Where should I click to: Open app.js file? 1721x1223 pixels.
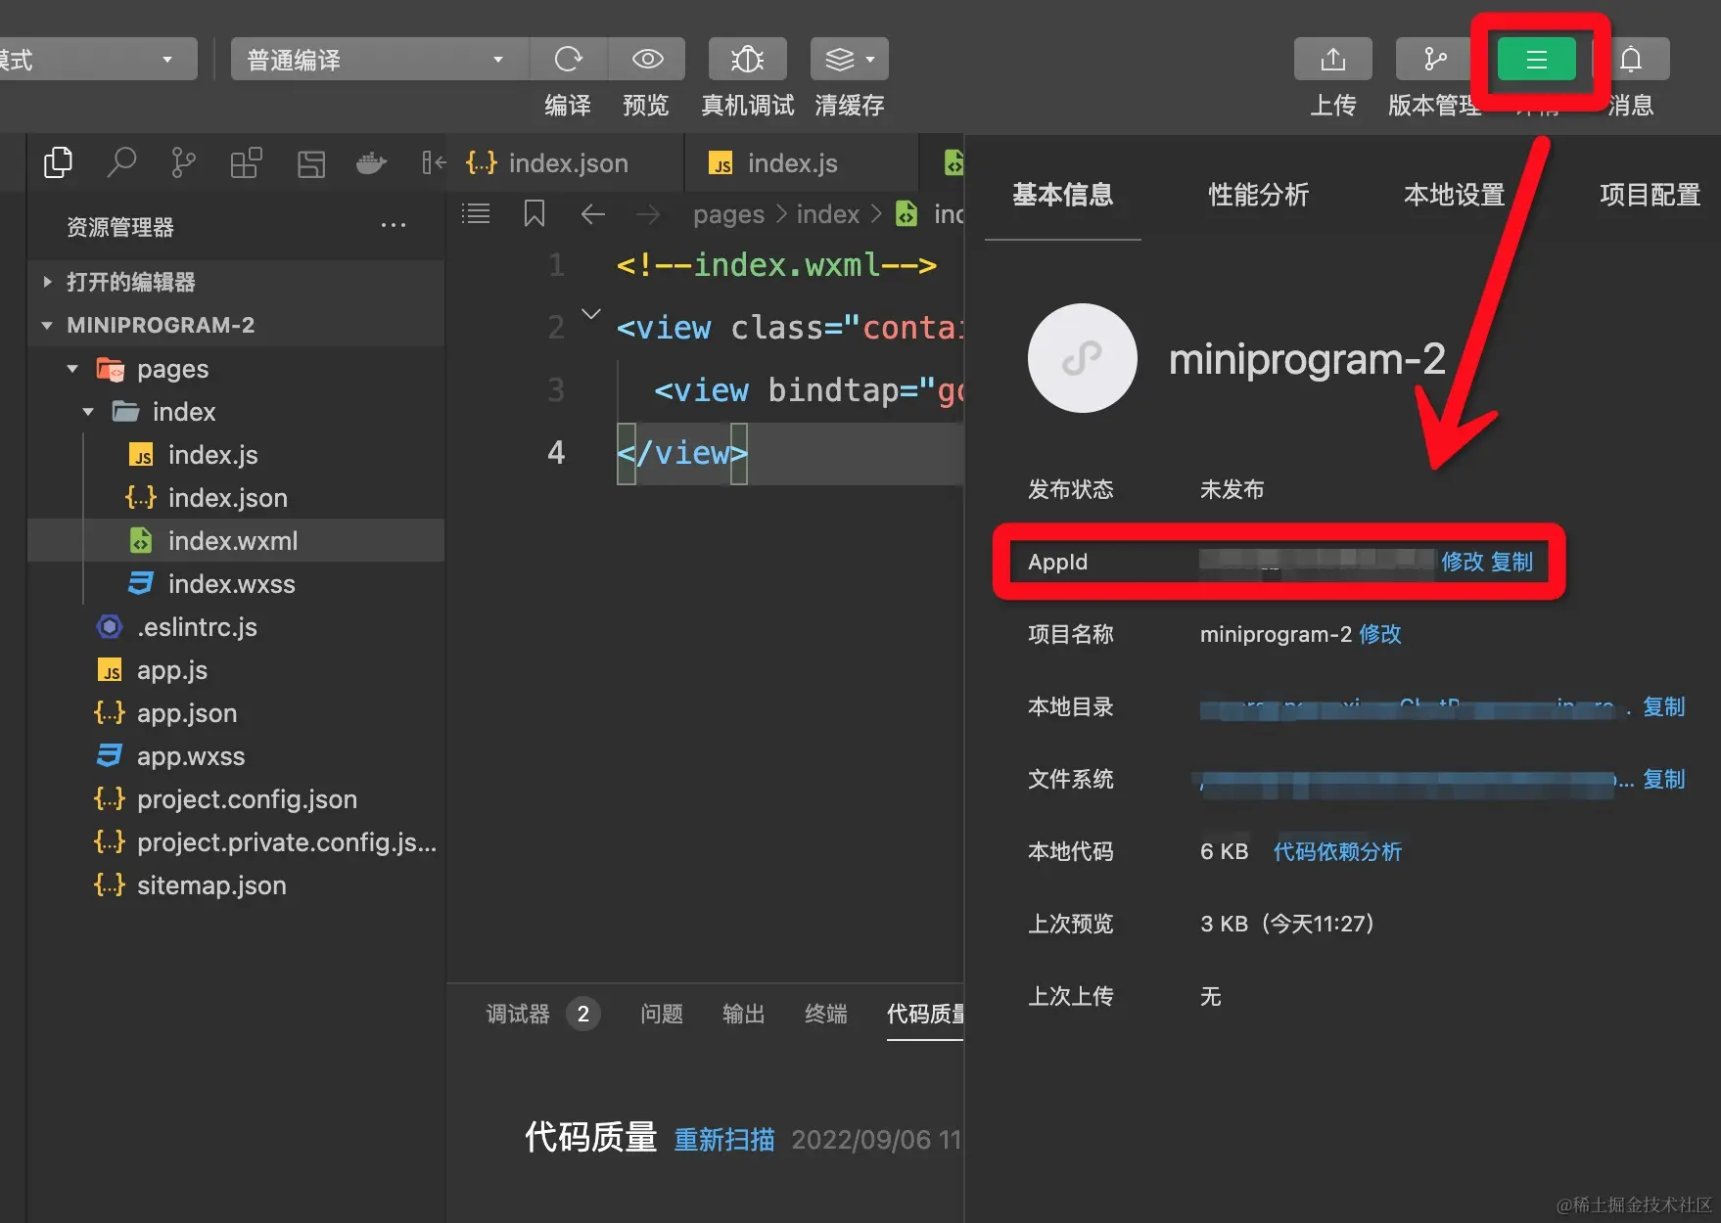tap(236, 670)
